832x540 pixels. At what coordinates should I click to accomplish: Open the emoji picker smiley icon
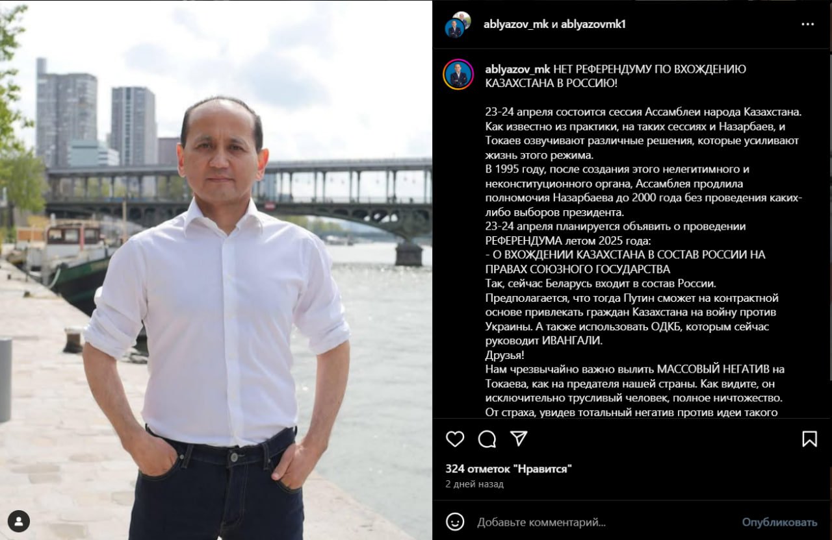(456, 521)
